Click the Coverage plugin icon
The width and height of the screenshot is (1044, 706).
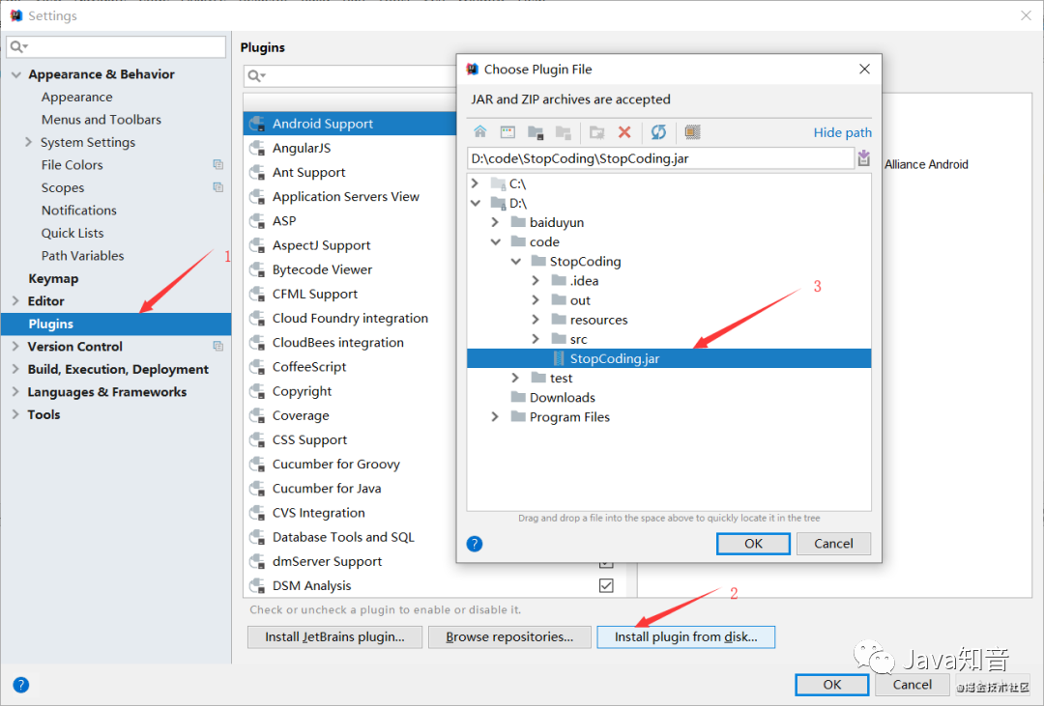(x=257, y=415)
